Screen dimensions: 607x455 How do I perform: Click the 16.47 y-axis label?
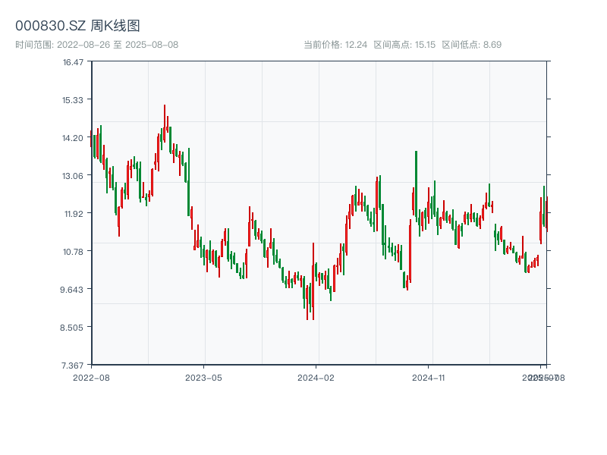pyautogui.click(x=74, y=61)
